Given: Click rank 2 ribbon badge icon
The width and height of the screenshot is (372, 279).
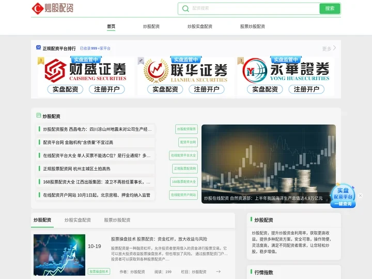Looking at the screenshot, I should [141, 61].
